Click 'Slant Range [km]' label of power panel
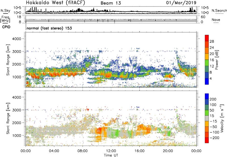The image size is (227, 157). pos(8,60)
